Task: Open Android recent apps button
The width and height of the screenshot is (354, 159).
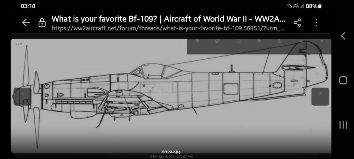Action: point(343,125)
